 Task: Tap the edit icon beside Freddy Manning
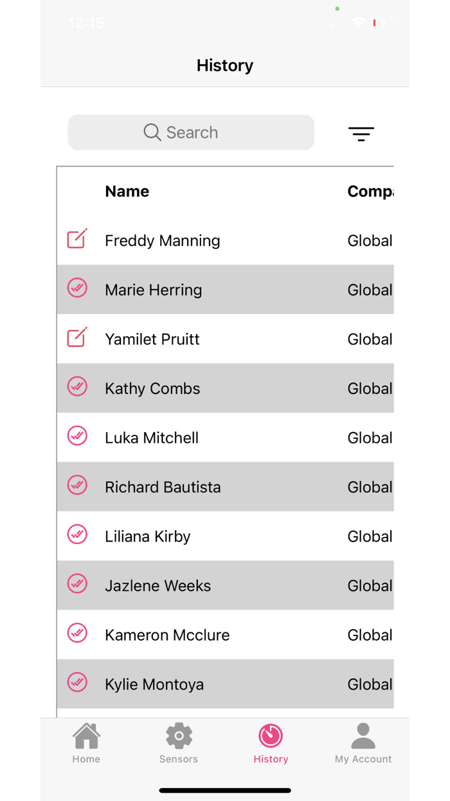(x=77, y=239)
